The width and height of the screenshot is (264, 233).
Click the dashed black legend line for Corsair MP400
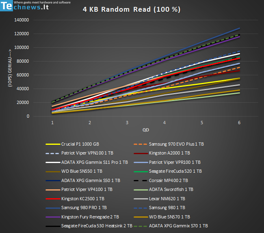[141, 181]
